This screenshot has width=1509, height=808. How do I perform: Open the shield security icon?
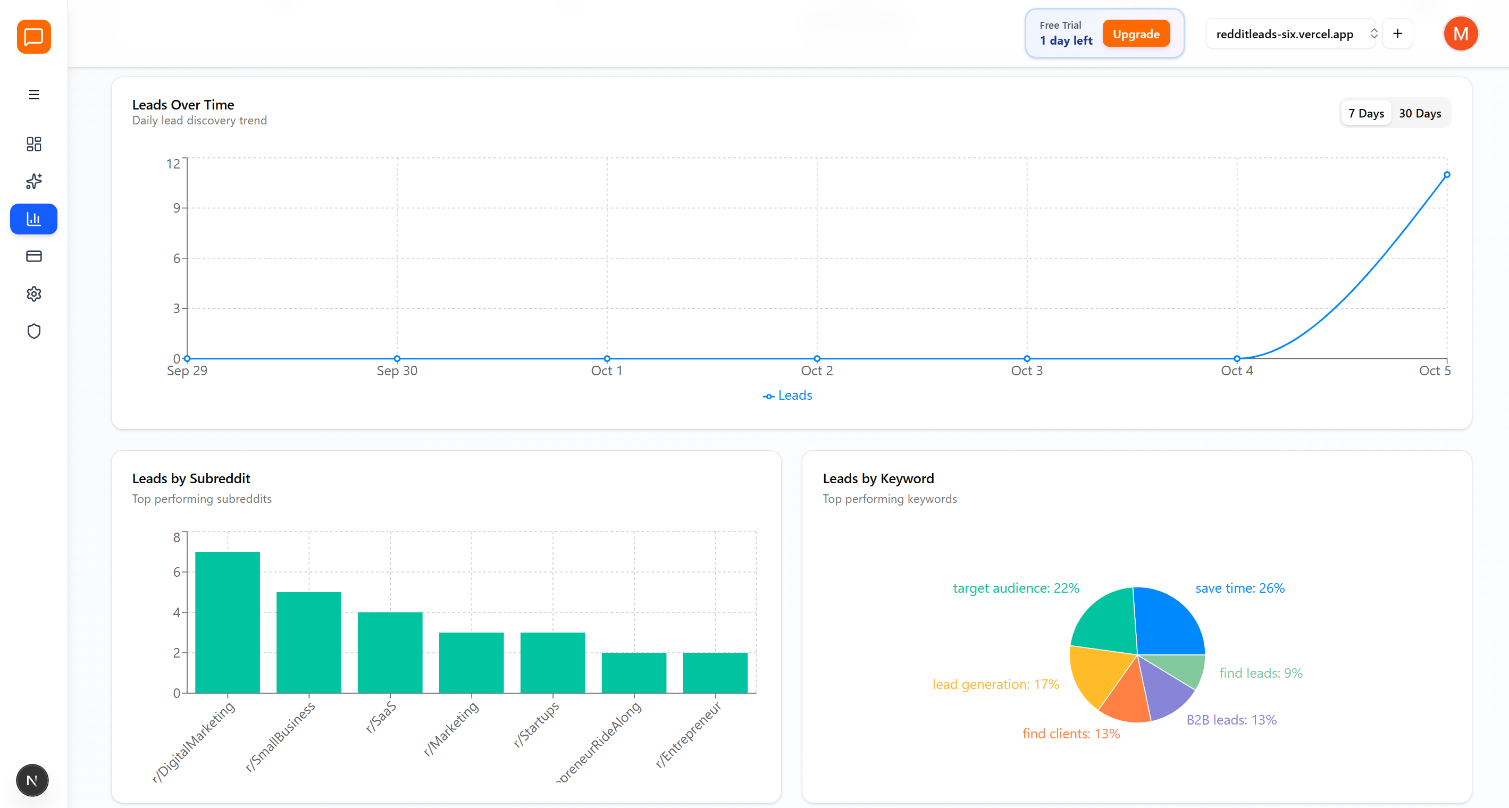34,331
